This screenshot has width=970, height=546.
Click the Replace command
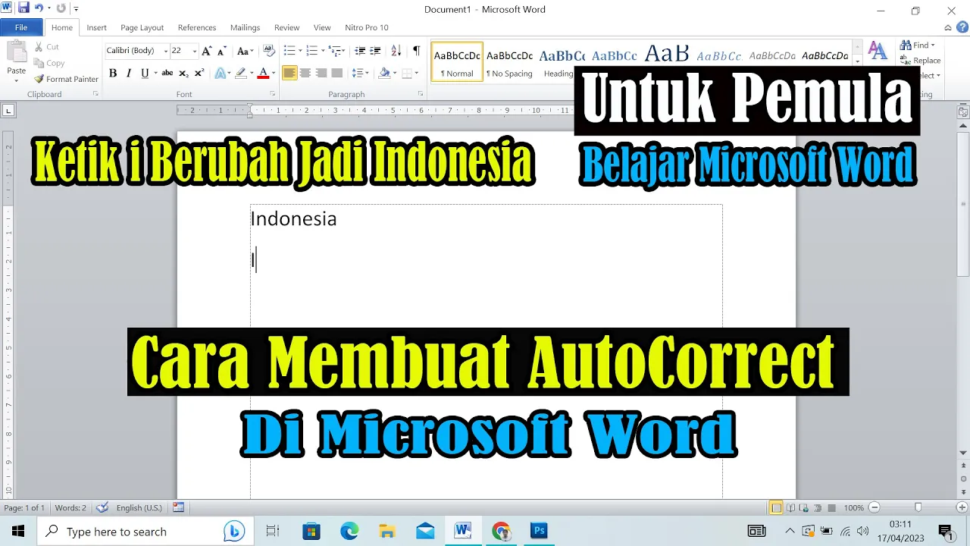point(920,61)
